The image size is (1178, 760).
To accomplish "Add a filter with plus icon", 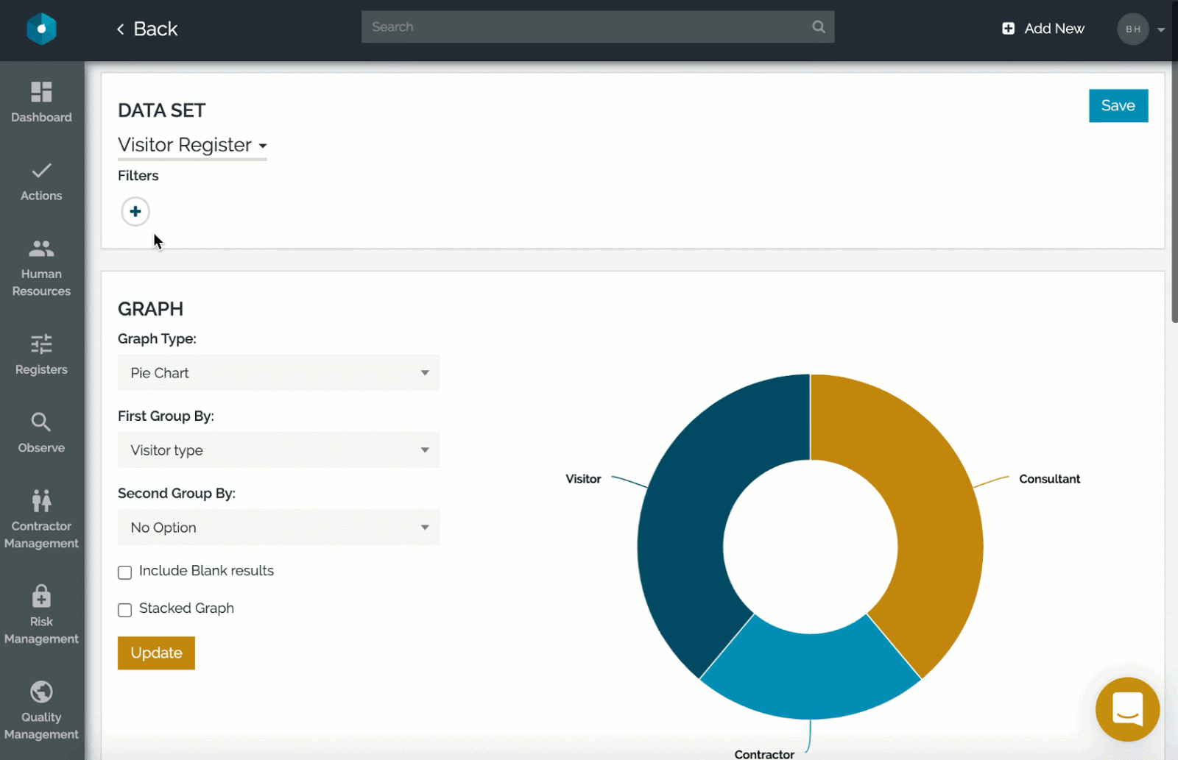I will click(135, 212).
